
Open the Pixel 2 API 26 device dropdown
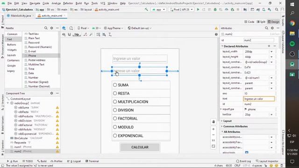pyautogui.click(x=181, y=9)
